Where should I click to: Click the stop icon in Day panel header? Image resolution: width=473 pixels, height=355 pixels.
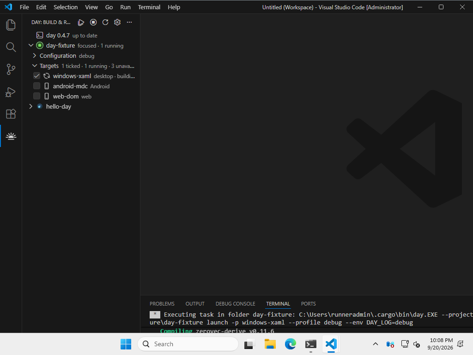coord(93,22)
